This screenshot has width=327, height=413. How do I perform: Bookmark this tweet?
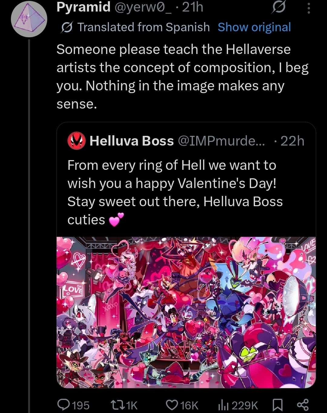point(278,405)
